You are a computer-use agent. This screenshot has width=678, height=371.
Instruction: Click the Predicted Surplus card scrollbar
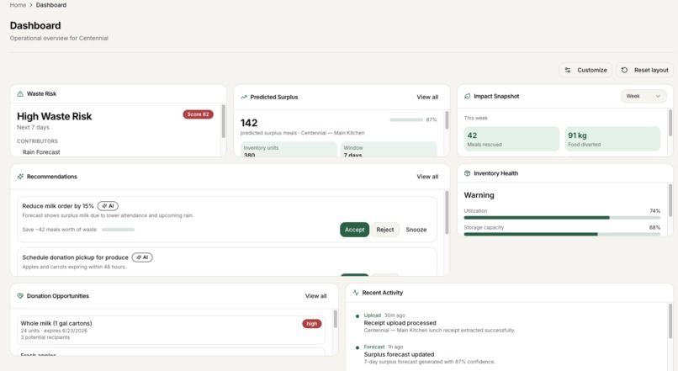point(447,120)
